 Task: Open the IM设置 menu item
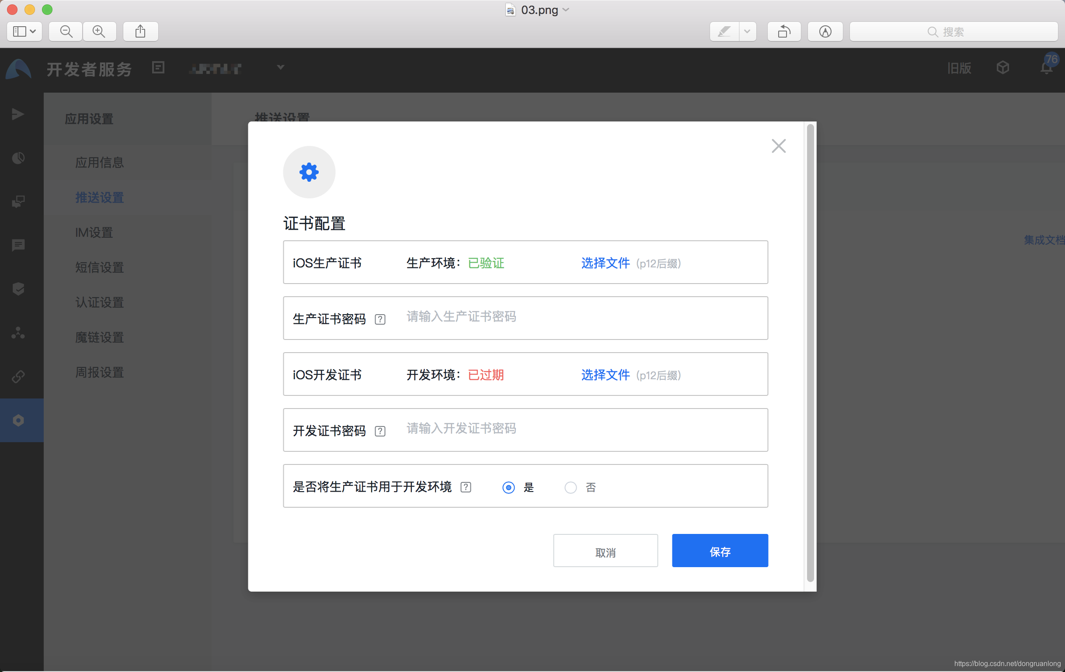94,232
